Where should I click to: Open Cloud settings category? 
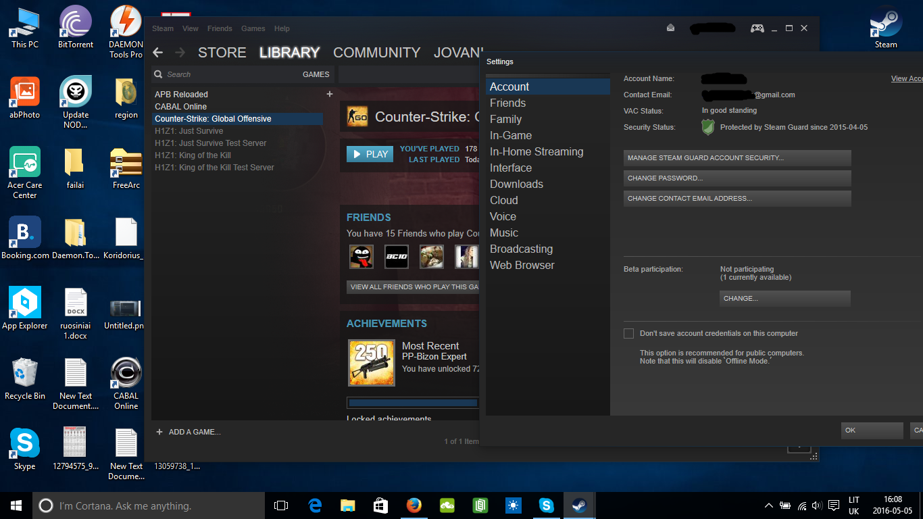click(548, 200)
